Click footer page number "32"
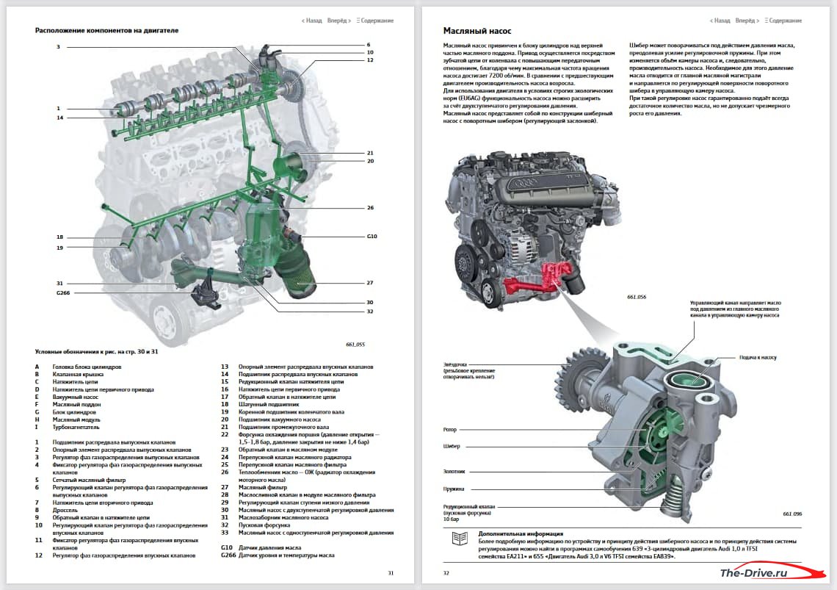Image resolution: width=837 pixels, height=590 pixels. [446, 573]
